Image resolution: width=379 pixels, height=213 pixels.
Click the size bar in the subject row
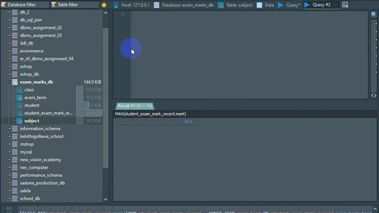tap(79, 121)
